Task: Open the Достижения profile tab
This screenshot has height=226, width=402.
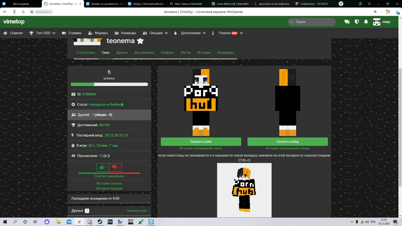Action: (x=144, y=53)
